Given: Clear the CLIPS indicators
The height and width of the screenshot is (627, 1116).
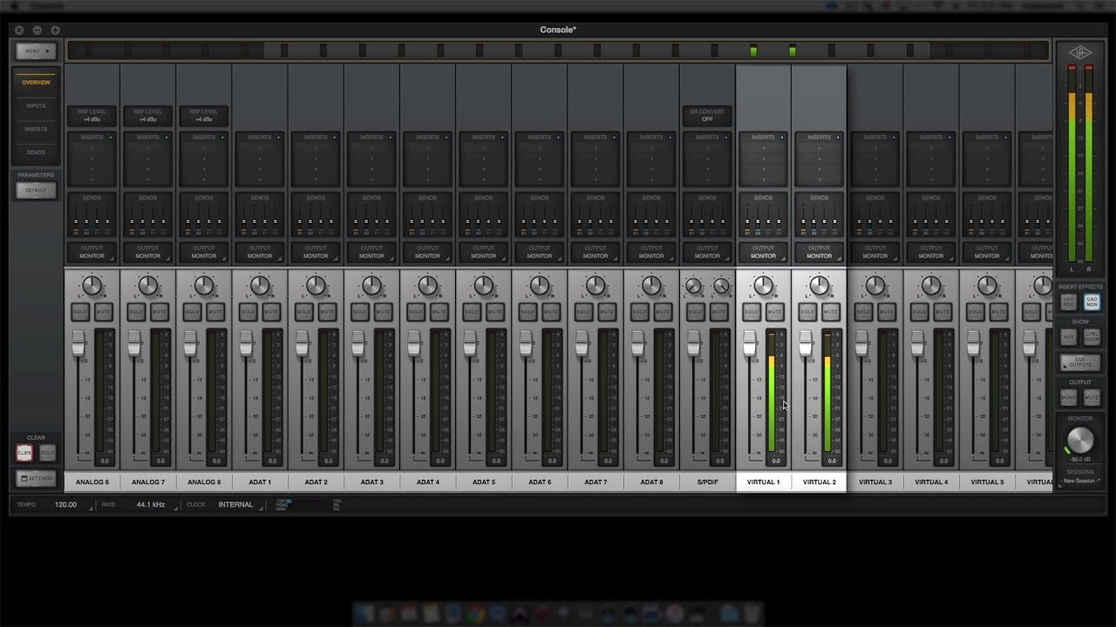Looking at the screenshot, I should (x=24, y=453).
